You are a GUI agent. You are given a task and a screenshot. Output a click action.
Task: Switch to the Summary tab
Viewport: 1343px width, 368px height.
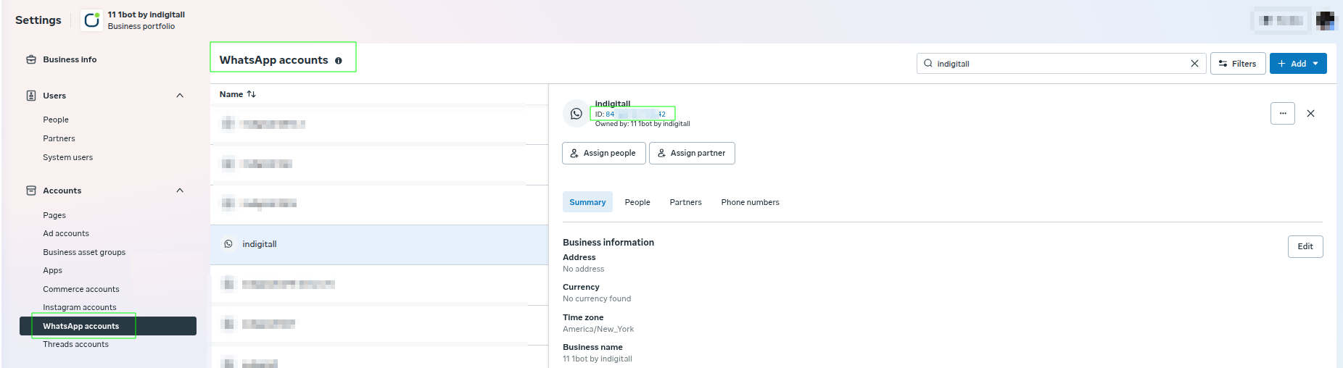point(587,202)
